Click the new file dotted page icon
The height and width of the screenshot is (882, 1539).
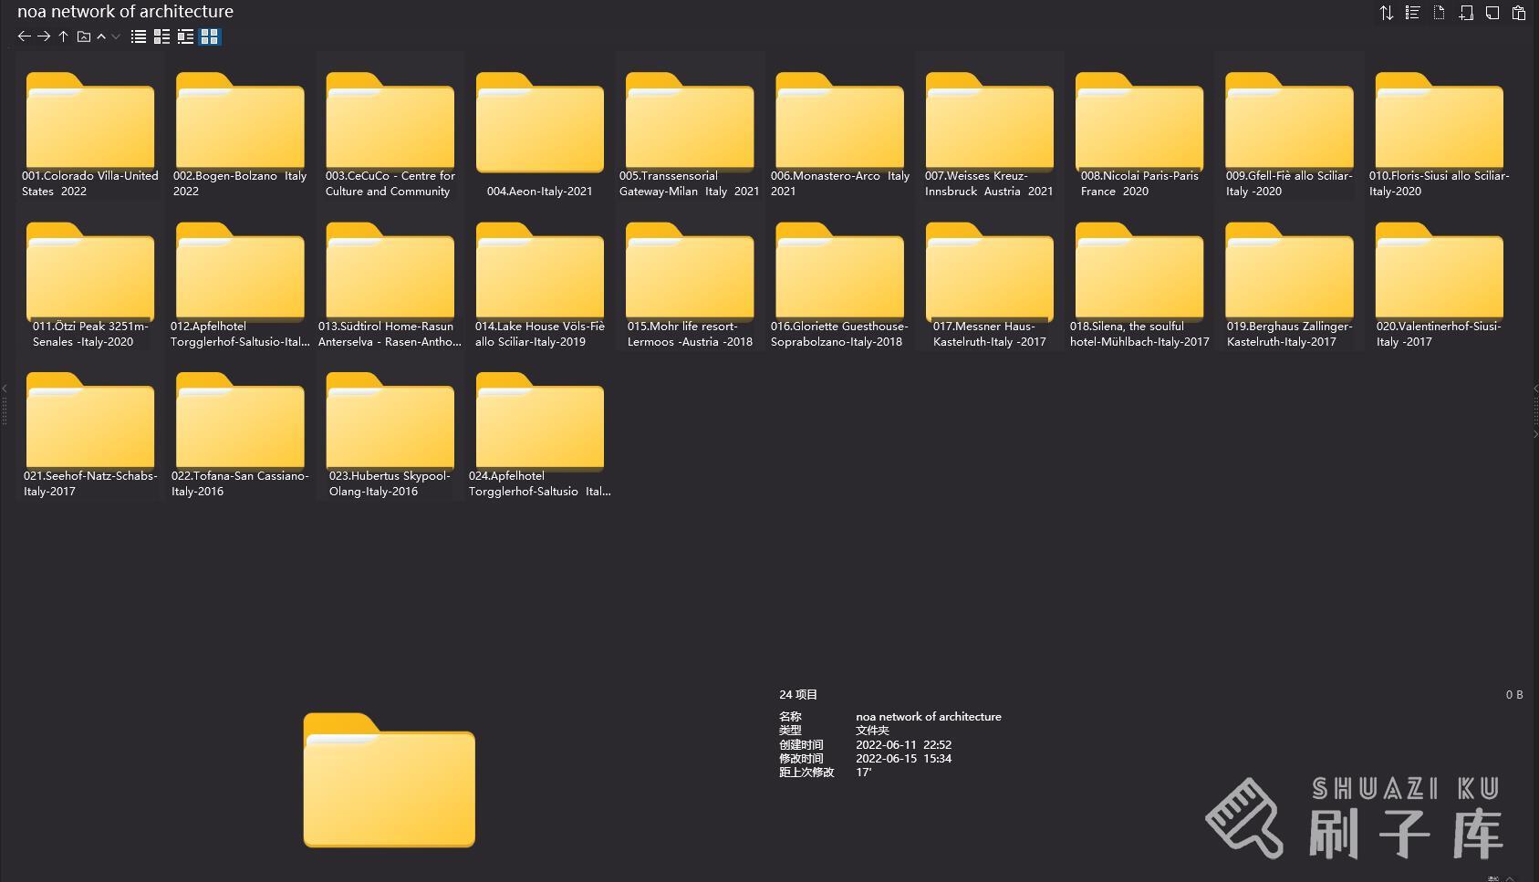[1439, 13]
